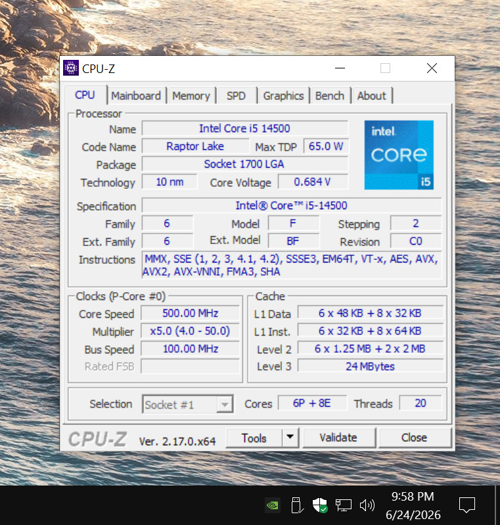This screenshot has width=500, height=525.
Task: Click the Max TDP value '65.0 W'
Action: click(x=326, y=146)
